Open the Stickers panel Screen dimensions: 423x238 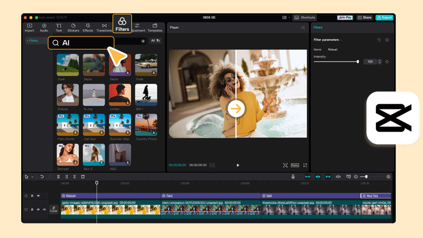coord(73,28)
